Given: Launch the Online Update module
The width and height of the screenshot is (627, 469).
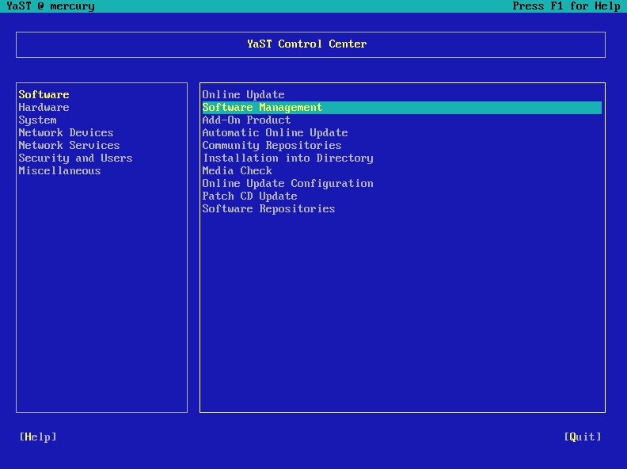Looking at the screenshot, I should 244,95.
